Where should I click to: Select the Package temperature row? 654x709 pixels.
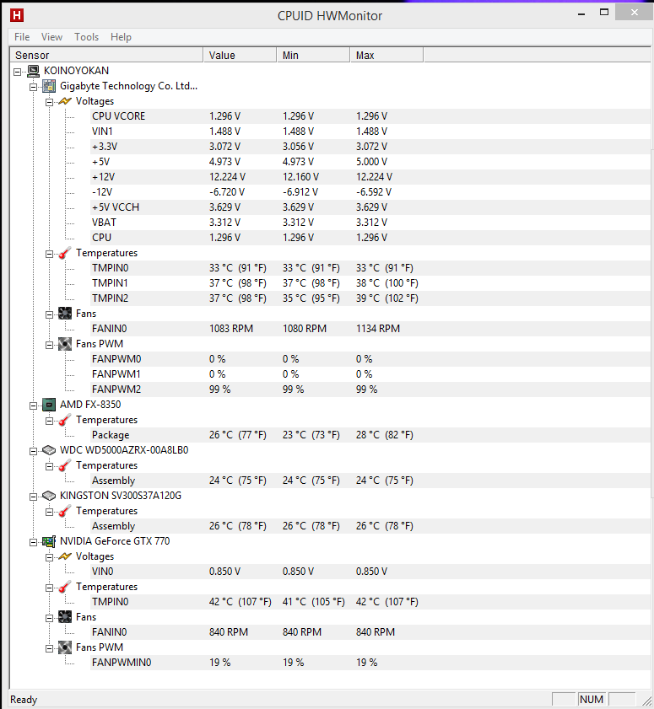click(370, 435)
